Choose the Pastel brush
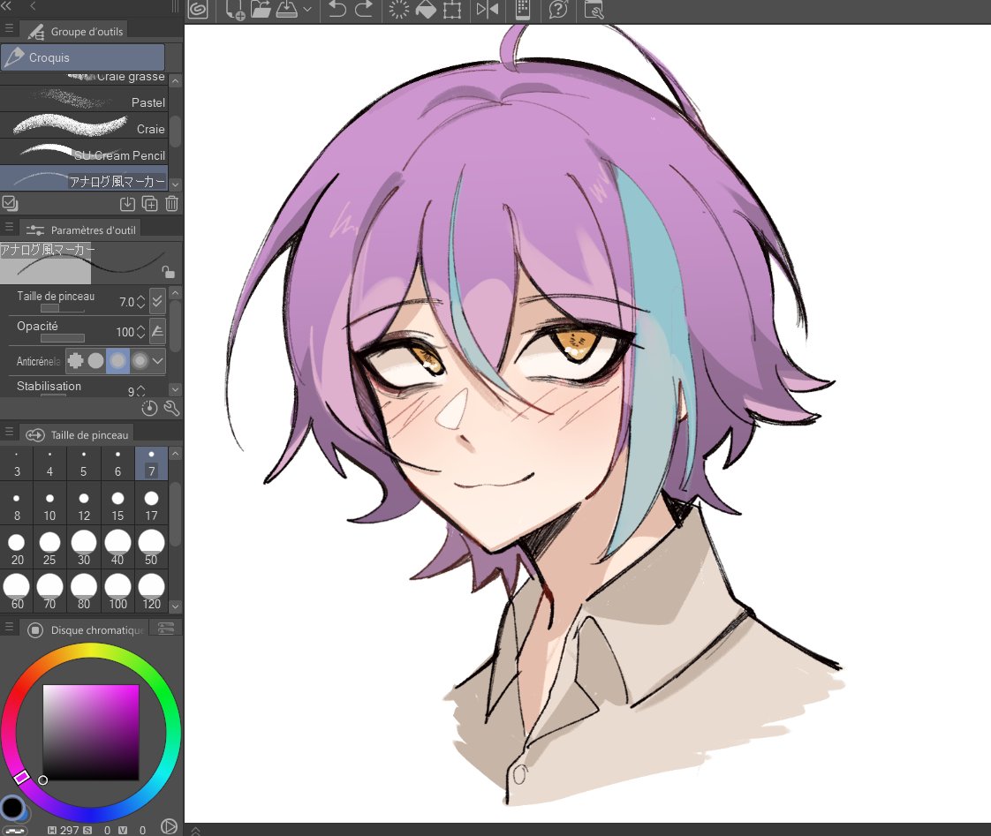Viewport: 991px width, 836px height. (x=84, y=101)
